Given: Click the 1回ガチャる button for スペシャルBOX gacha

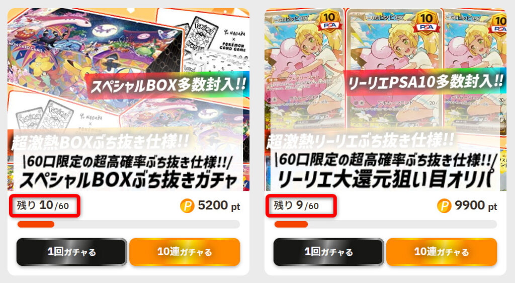Looking at the screenshot, I should 71,252.
